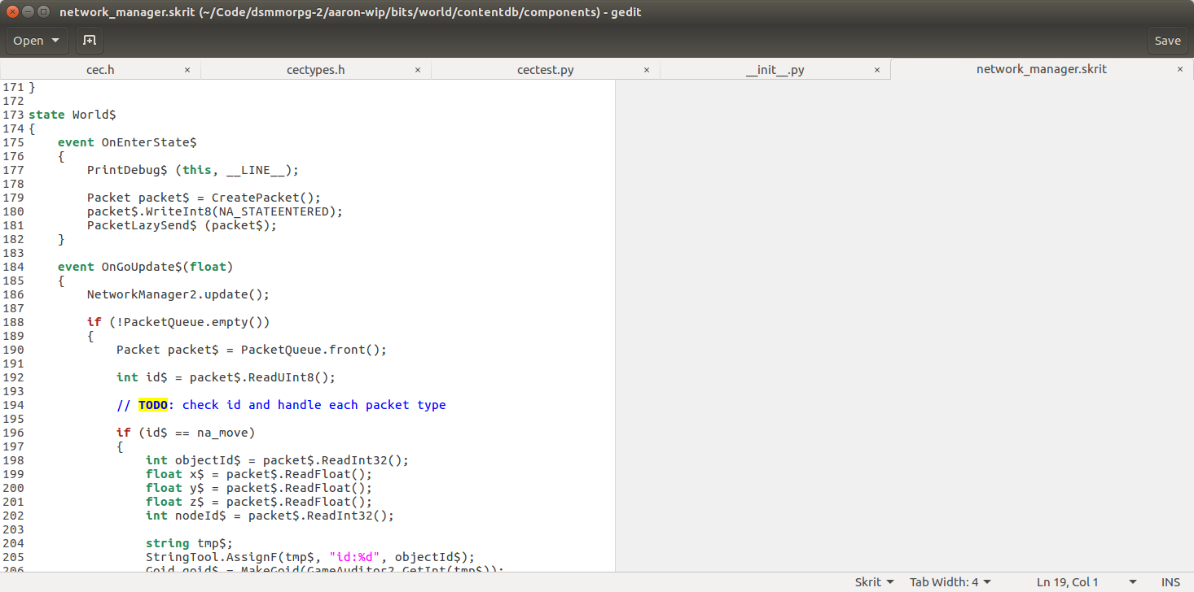Click the 'string tmp$;' line
Image resolution: width=1194 pixels, height=592 pixels.
pos(190,543)
